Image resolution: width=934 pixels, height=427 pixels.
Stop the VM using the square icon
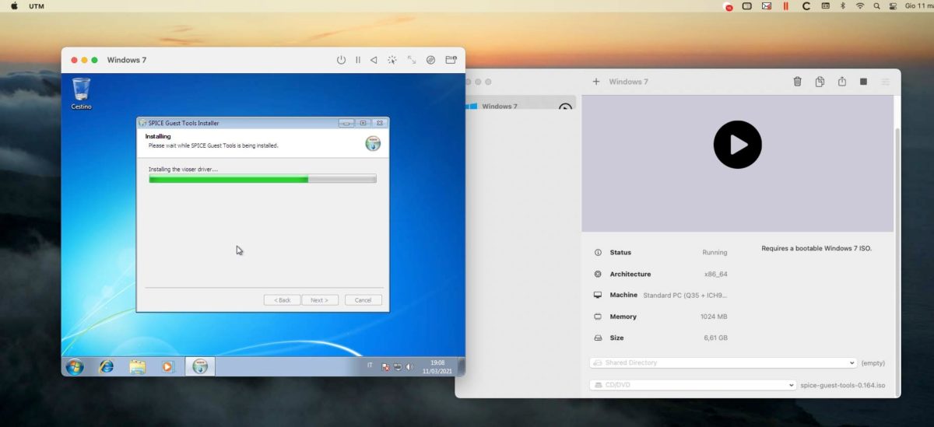click(863, 82)
